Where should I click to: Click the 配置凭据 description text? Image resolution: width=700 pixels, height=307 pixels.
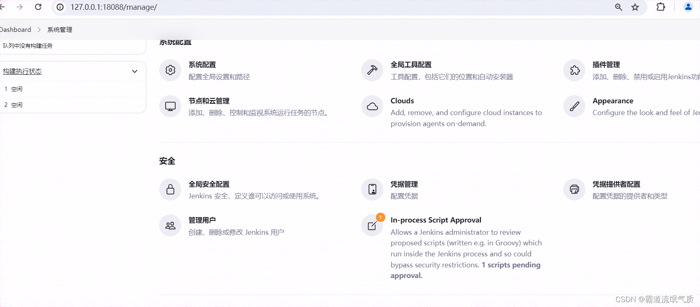pos(404,196)
